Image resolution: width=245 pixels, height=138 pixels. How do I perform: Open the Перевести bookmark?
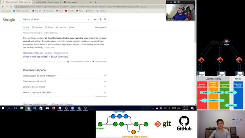(102, 11)
